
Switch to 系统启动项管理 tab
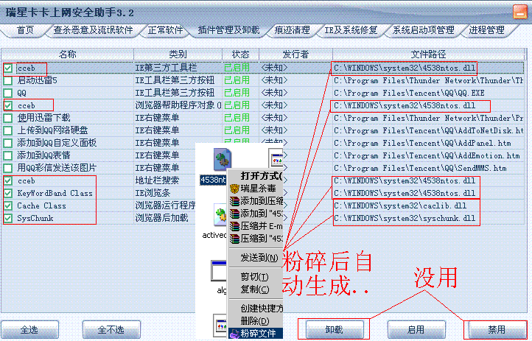pos(424,30)
